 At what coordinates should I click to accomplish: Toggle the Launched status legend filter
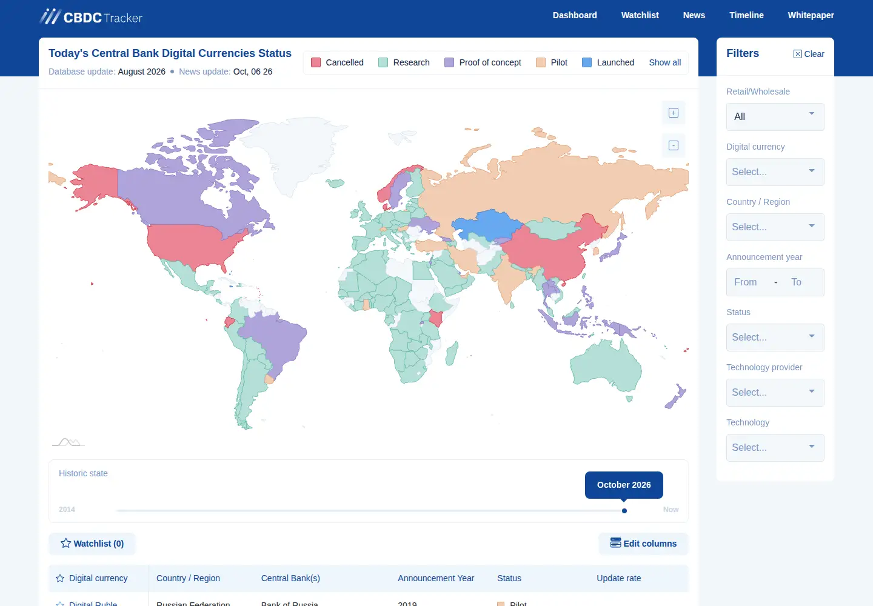click(x=608, y=62)
